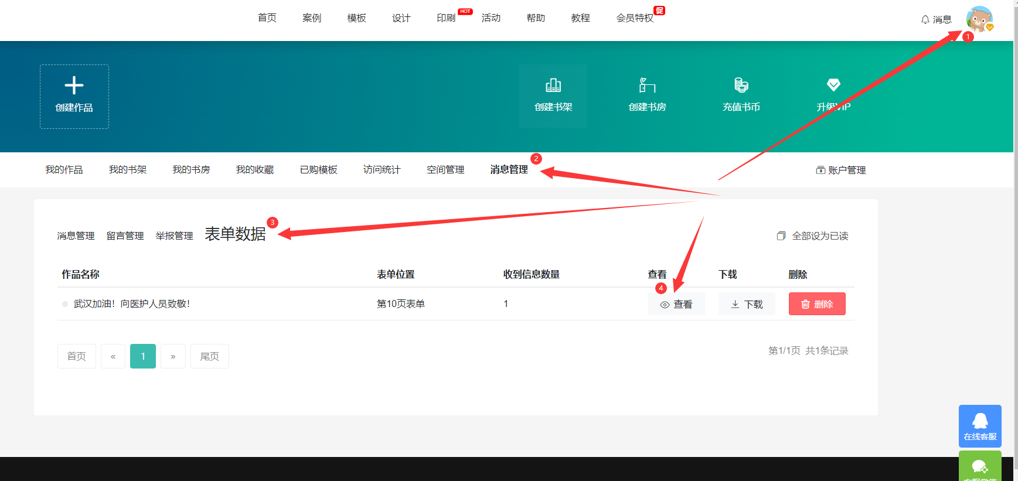Image resolution: width=1018 pixels, height=481 pixels.
Task: Open 账户管理 account management
Action: (841, 170)
